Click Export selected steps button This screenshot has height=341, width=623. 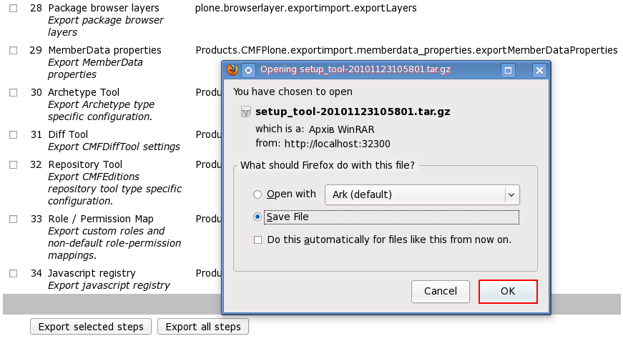point(91,327)
